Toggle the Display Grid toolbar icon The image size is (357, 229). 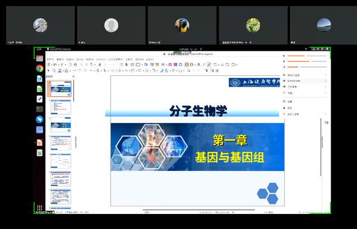tap(132, 65)
